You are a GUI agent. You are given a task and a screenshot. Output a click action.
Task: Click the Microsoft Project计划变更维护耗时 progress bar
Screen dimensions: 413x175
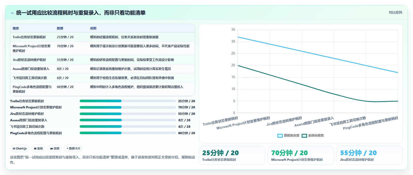(x=128, y=107)
